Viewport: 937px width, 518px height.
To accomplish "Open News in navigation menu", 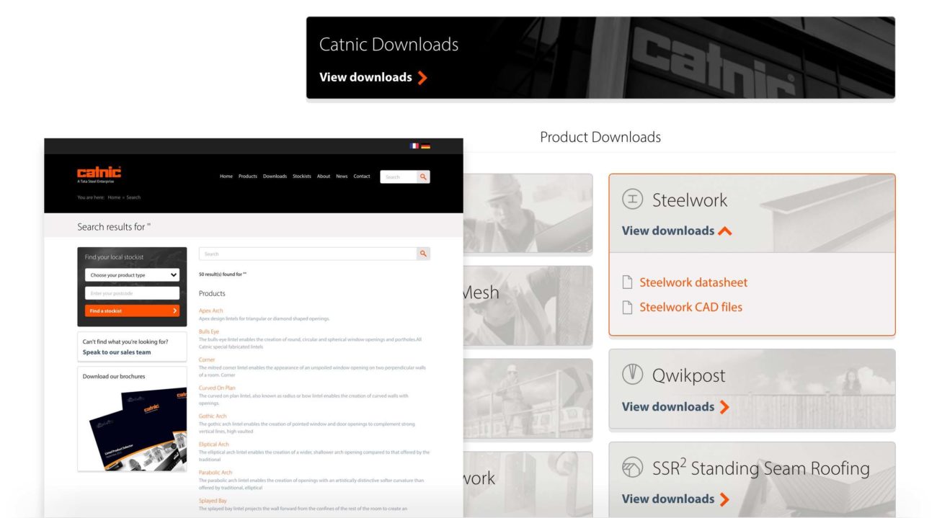I will (x=342, y=177).
